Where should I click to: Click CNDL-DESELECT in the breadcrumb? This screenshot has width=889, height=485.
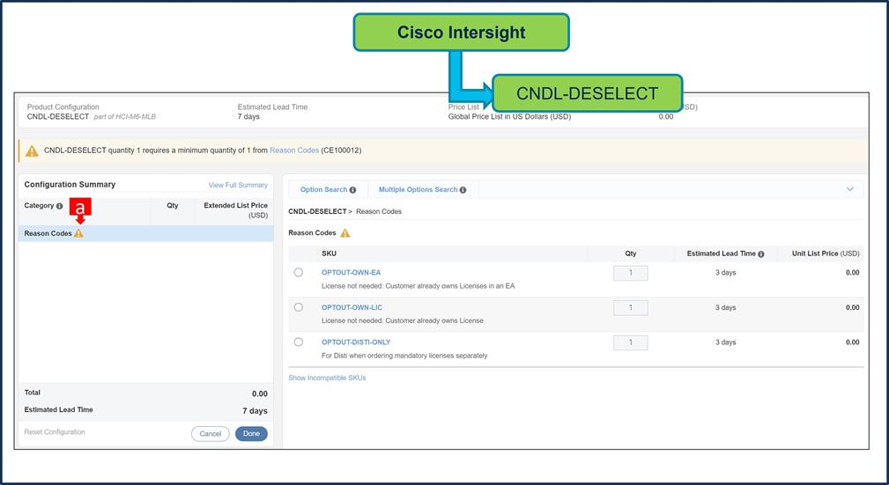[317, 211]
